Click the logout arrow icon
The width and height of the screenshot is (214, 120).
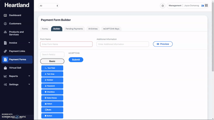point(202,6)
